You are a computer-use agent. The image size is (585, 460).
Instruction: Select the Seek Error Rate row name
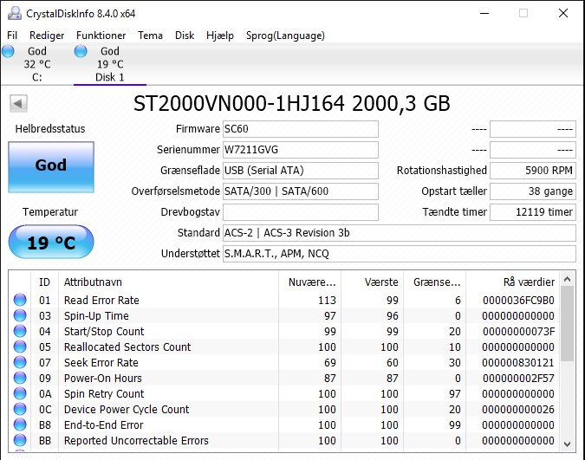click(x=101, y=363)
